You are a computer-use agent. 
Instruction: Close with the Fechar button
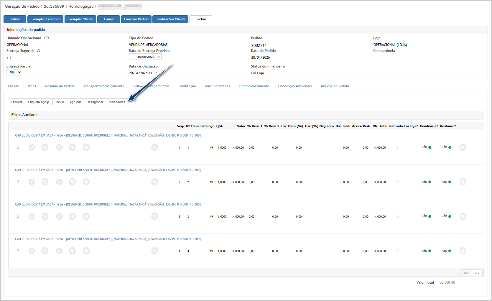201,19
